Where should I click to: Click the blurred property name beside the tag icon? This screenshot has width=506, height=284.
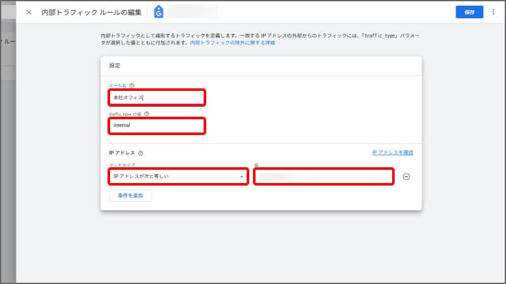192,11
